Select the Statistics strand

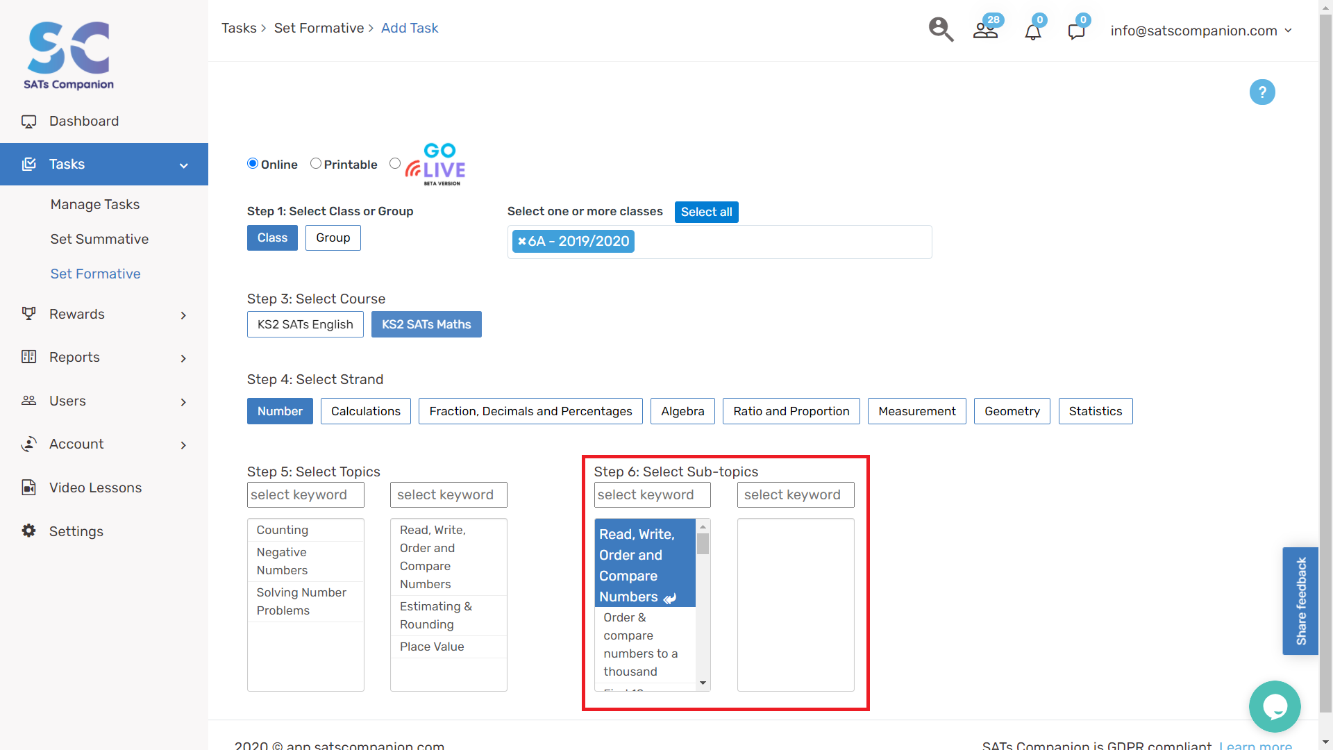1096,411
